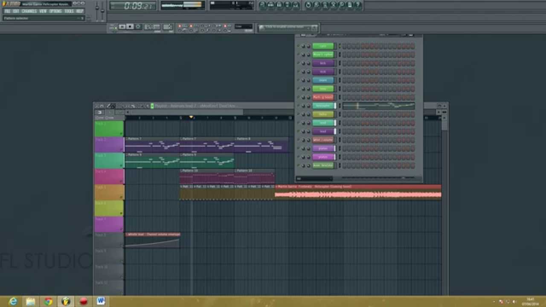Open the EDIT menu
The width and height of the screenshot is (546, 307).
point(16,11)
